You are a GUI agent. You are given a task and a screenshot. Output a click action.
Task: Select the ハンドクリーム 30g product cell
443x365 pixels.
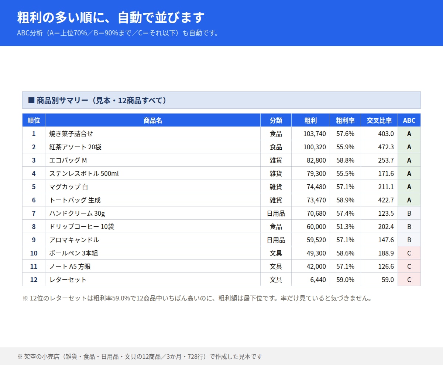coord(153,213)
